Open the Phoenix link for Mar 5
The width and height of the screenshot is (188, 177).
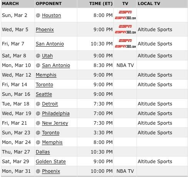click(45, 30)
